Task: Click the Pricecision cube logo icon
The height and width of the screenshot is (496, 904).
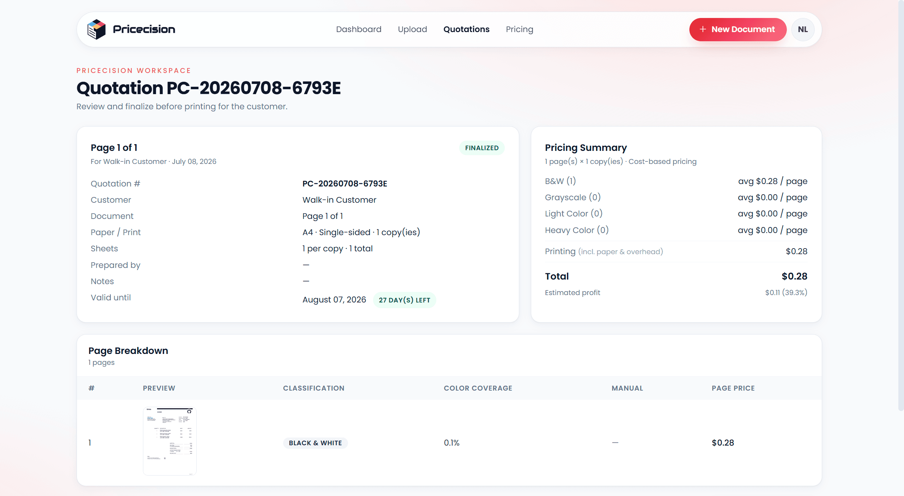Action: [x=96, y=29]
